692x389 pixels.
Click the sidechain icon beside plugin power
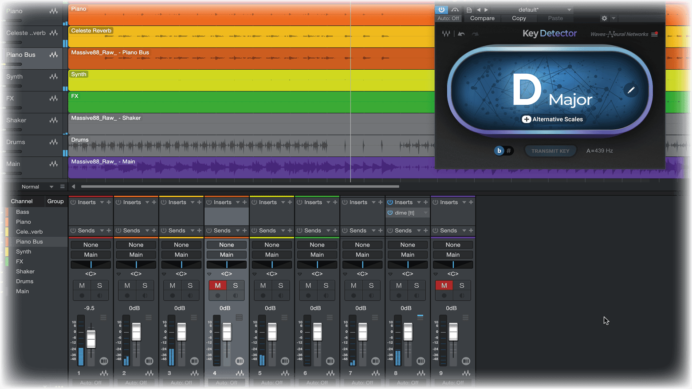coord(455,10)
